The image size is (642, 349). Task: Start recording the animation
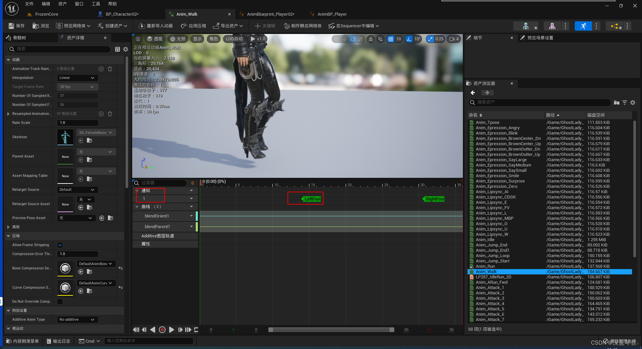click(x=162, y=330)
